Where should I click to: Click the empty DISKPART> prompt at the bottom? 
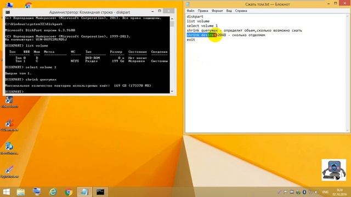14,91
